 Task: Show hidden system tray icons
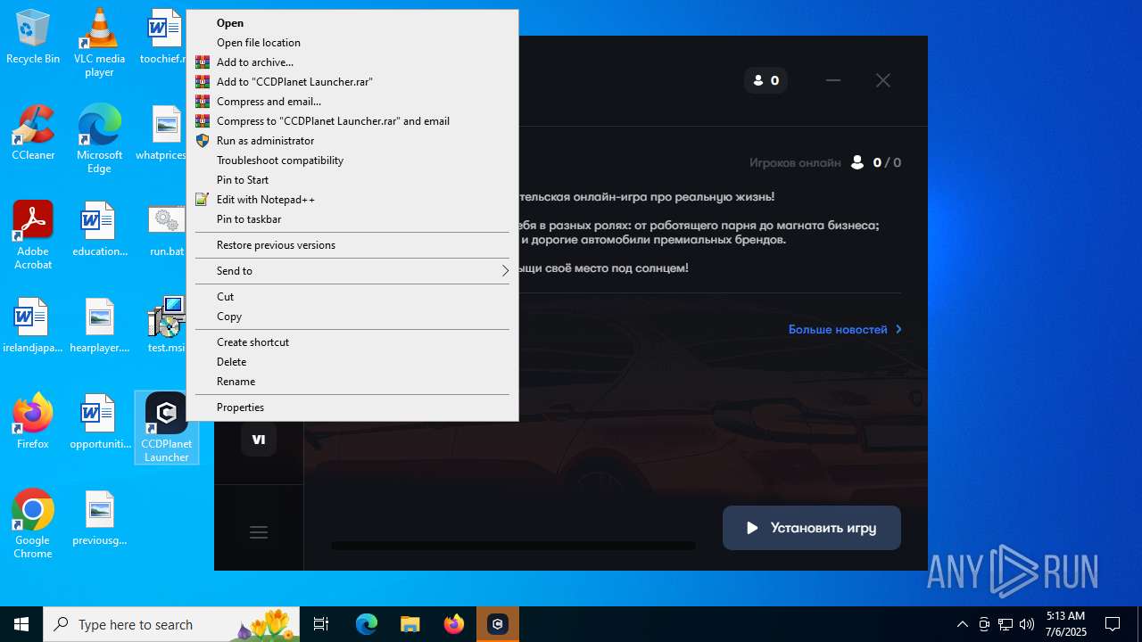click(963, 624)
